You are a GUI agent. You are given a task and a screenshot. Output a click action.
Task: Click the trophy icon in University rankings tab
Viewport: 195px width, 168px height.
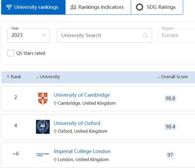9,7
